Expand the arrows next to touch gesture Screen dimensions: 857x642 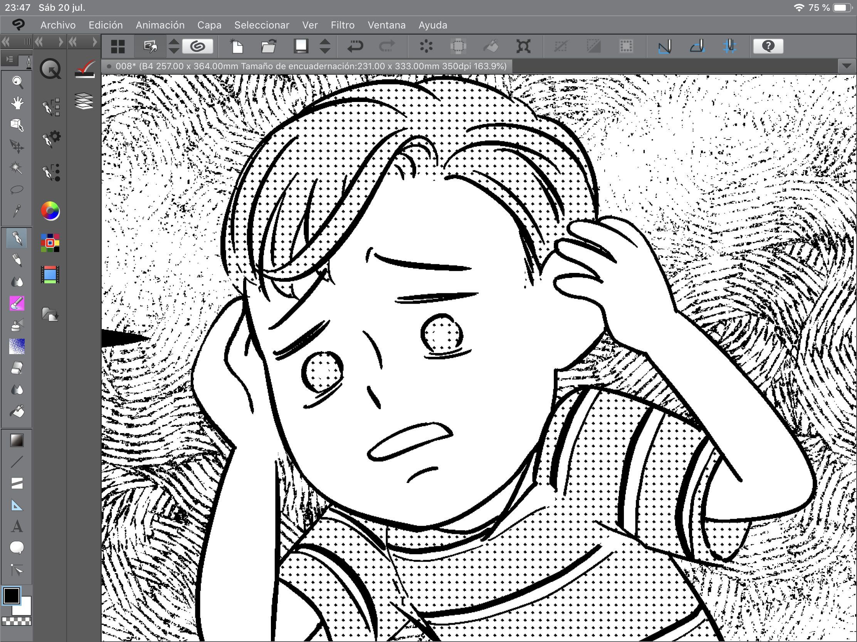click(174, 47)
